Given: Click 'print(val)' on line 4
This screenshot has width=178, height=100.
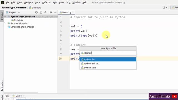Looking at the screenshot, I should (x=79, y=31).
